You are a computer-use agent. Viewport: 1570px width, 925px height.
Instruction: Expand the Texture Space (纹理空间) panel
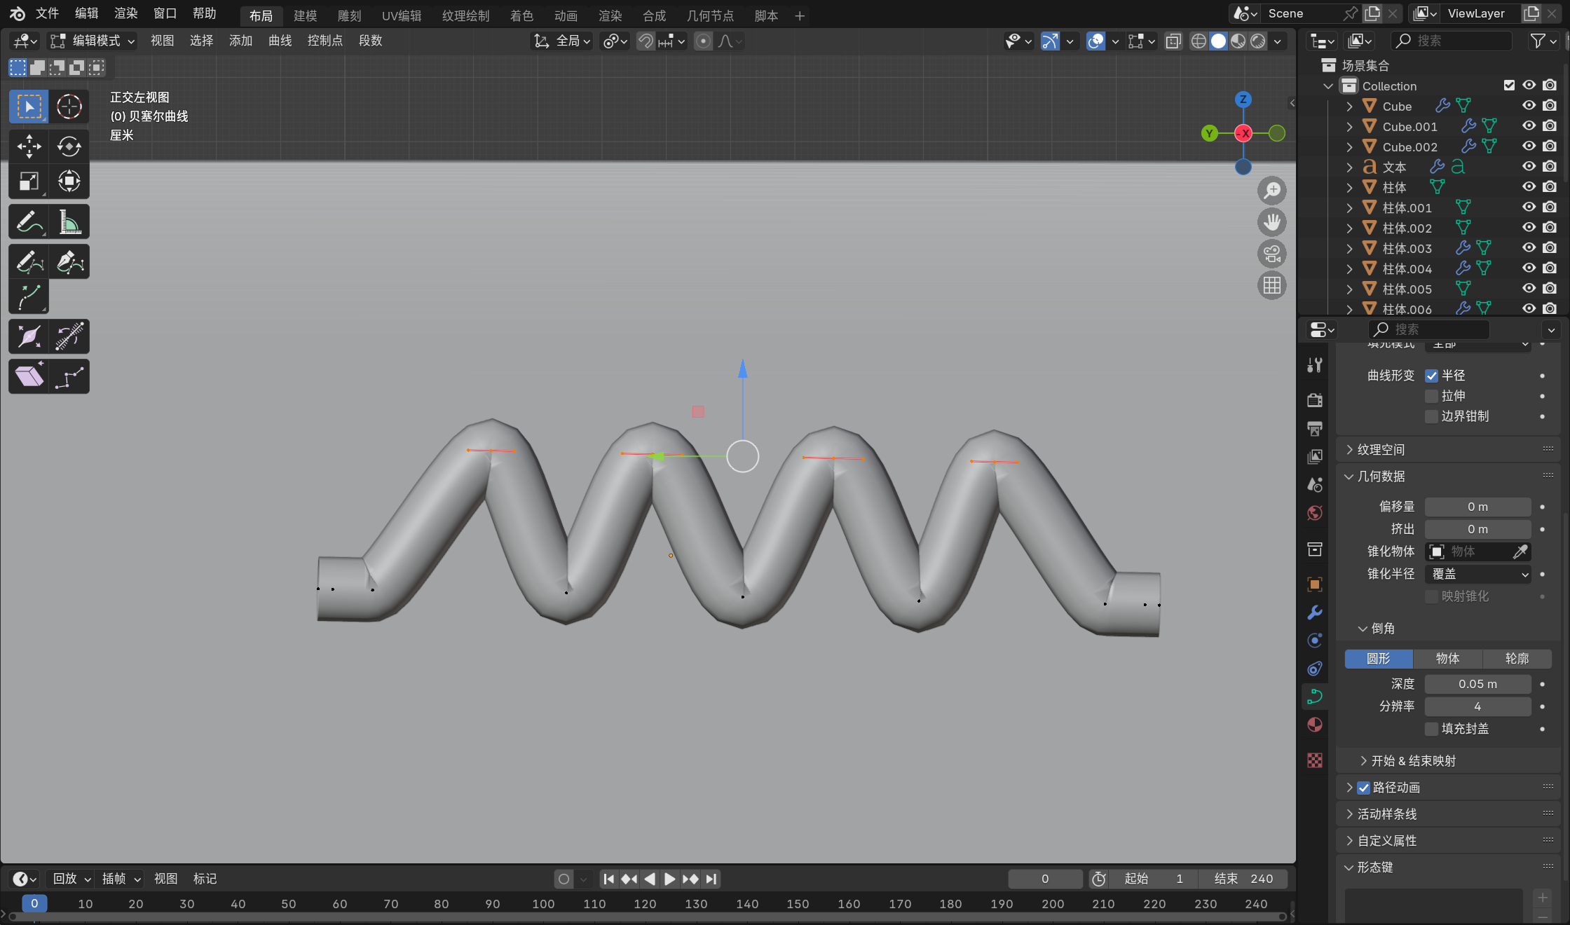tap(1381, 450)
